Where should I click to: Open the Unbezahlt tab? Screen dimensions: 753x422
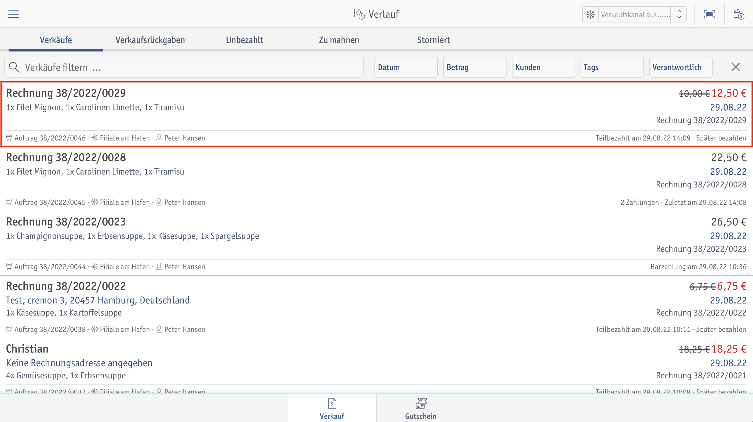point(245,40)
